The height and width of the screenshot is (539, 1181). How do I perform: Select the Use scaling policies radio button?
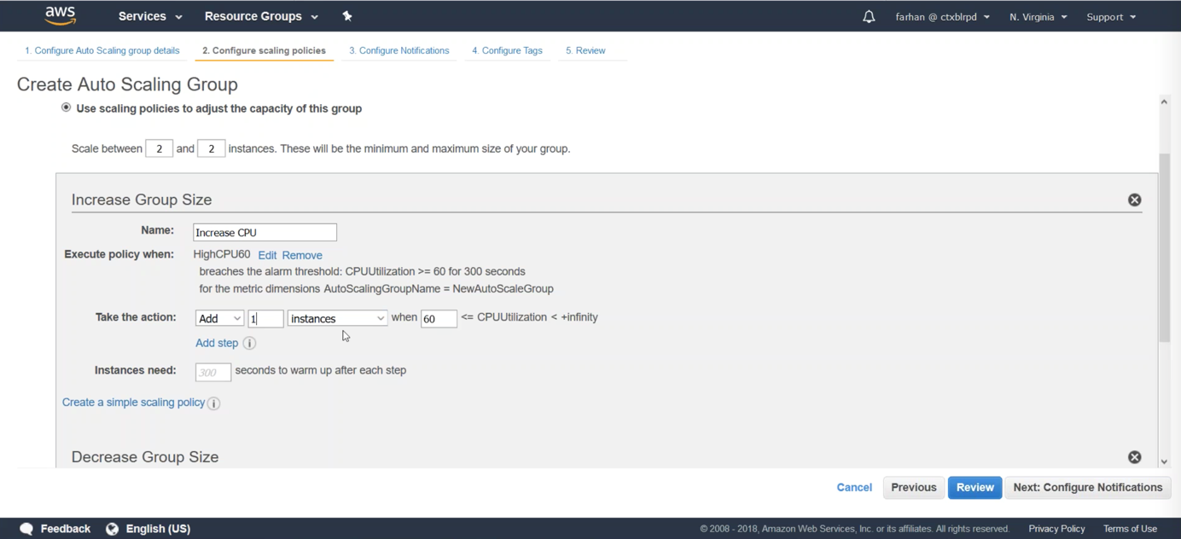point(66,107)
